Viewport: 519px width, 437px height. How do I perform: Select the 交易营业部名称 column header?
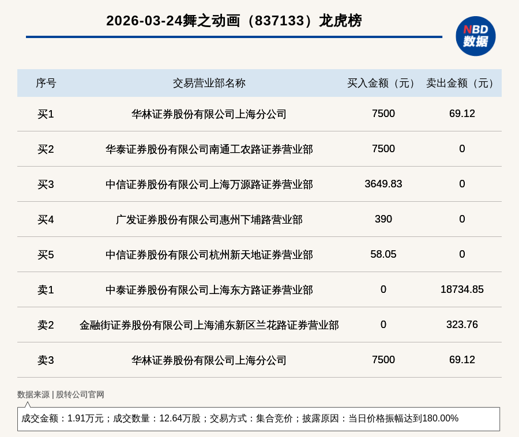pos(209,83)
